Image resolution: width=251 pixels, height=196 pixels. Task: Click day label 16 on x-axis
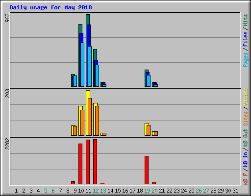[x=125, y=191]
